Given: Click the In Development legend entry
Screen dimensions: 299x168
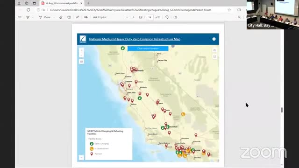Looking at the screenshot, I should point(99,149).
